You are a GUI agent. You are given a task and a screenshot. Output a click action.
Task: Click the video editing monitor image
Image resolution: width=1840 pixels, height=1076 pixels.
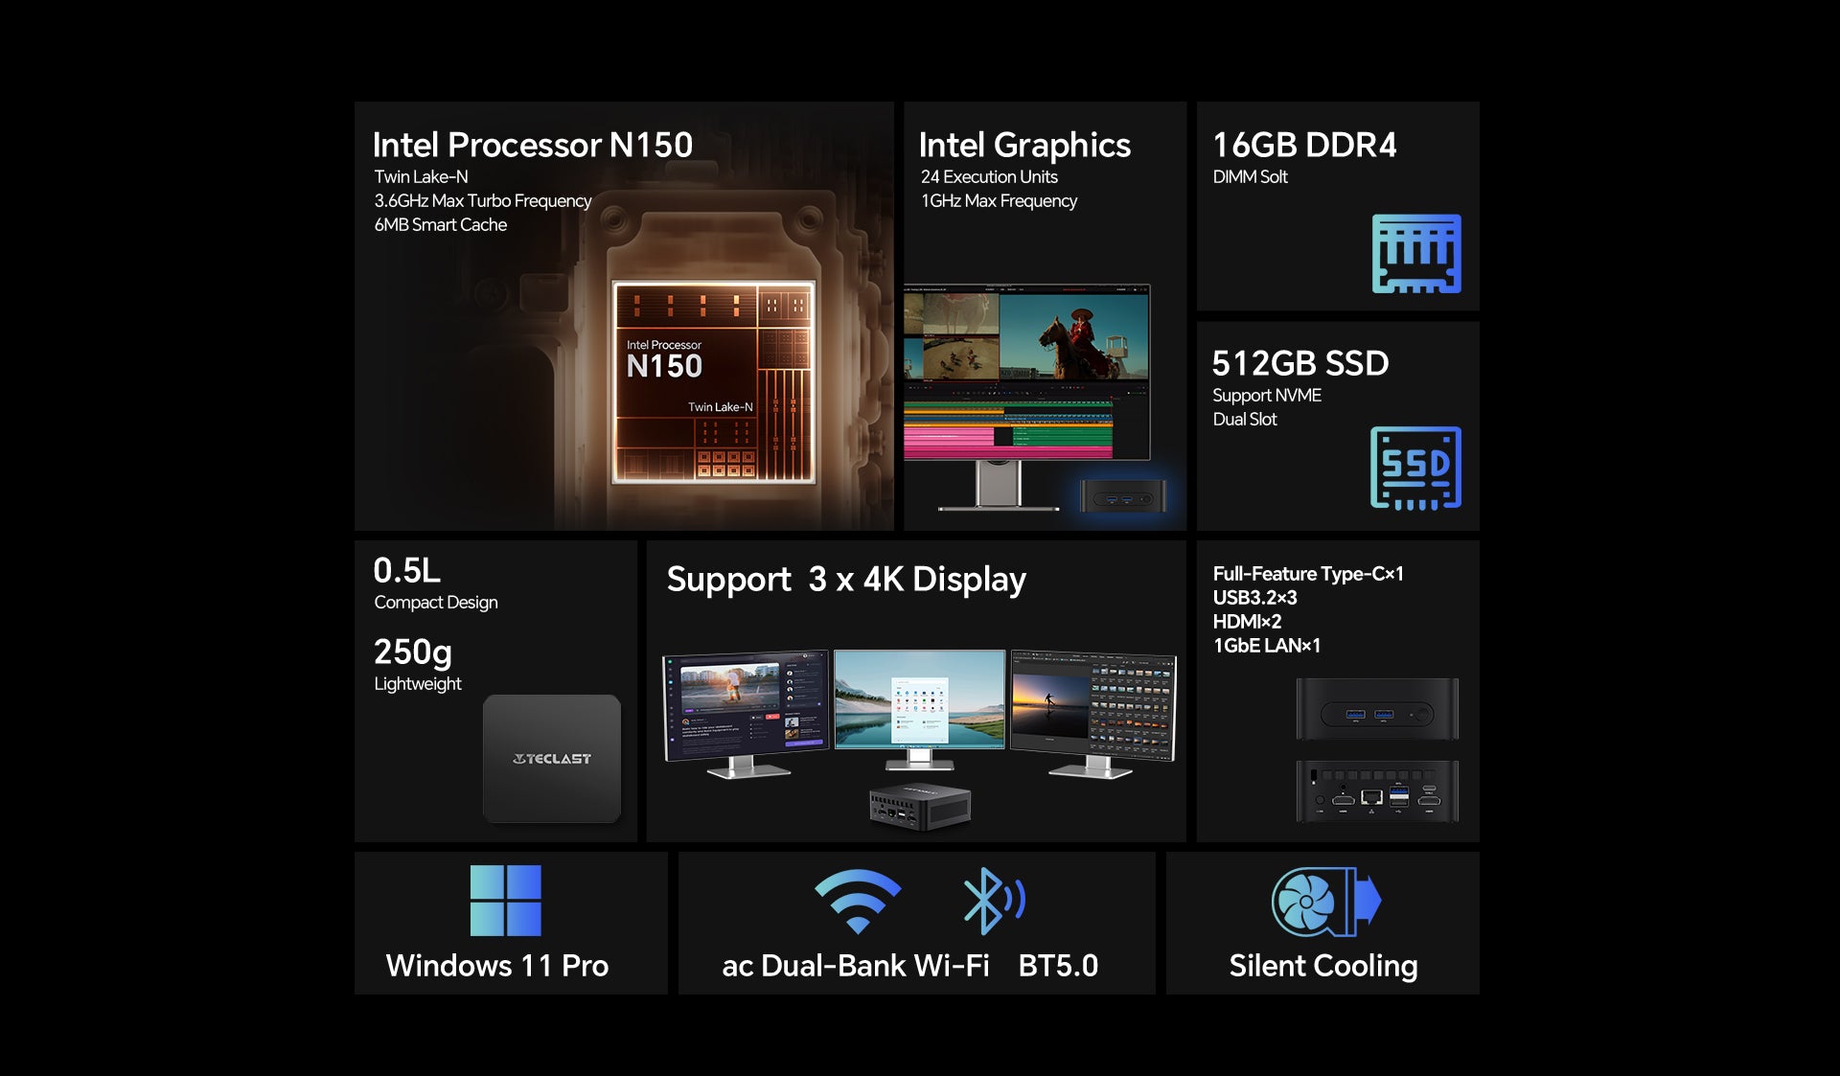tap(1026, 374)
